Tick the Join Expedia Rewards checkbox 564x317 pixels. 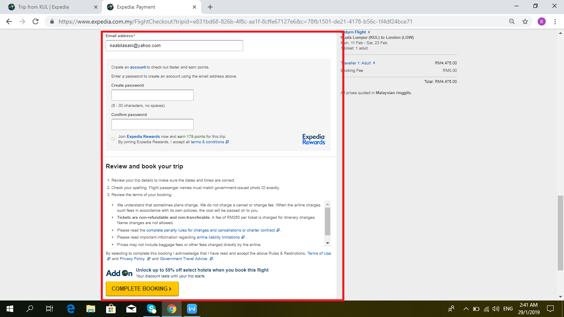click(x=113, y=139)
